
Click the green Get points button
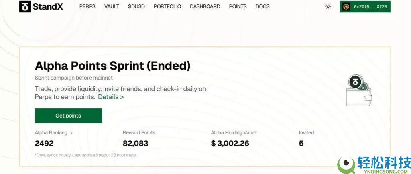pyautogui.click(x=68, y=116)
